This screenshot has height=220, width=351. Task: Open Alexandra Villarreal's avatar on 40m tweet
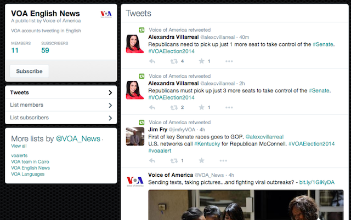(135, 44)
